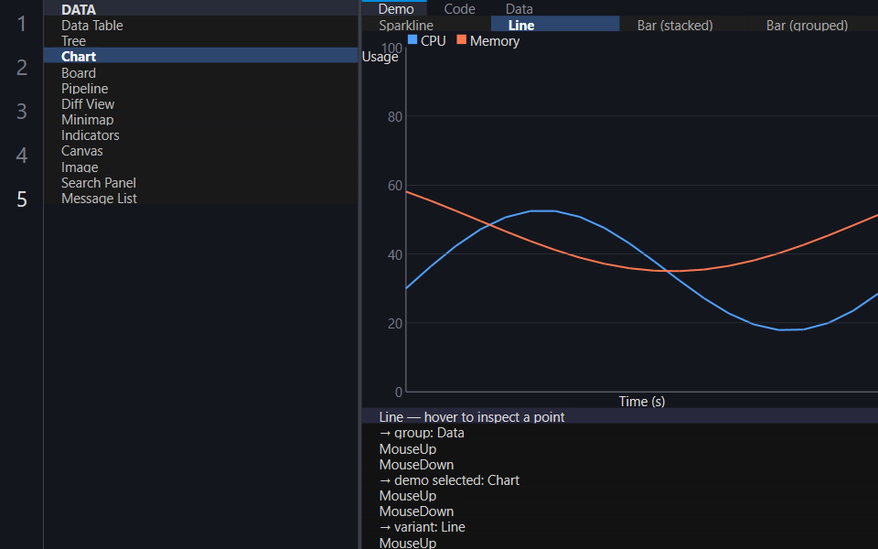Image resolution: width=878 pixels, height=549 pixels.
Task: Click the Usage y-axis label
Action: (x=380, y=57)
